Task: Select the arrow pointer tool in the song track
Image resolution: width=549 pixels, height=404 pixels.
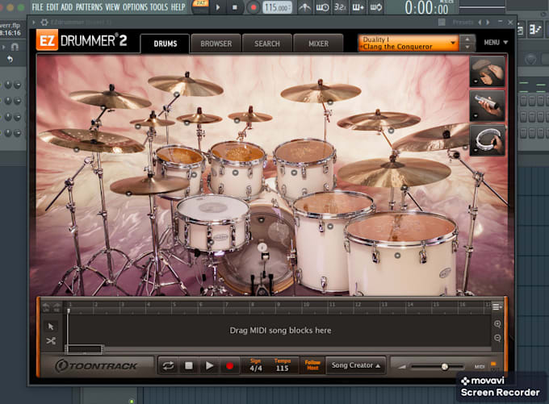Action: tap(51, 327)
